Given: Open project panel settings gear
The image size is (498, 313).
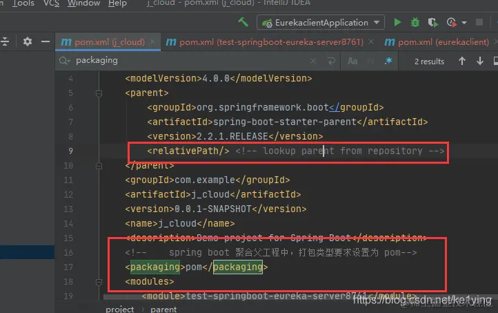Looking at the screenshot, I should [x=28, y=41].
